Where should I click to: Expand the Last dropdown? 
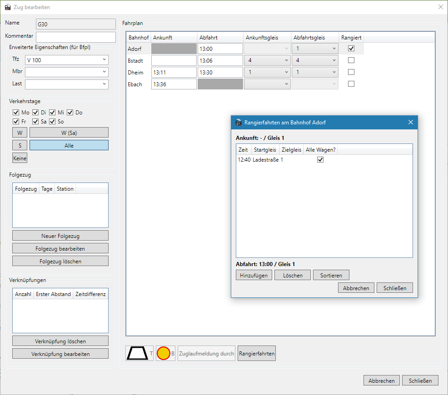[x=67, y=84]
